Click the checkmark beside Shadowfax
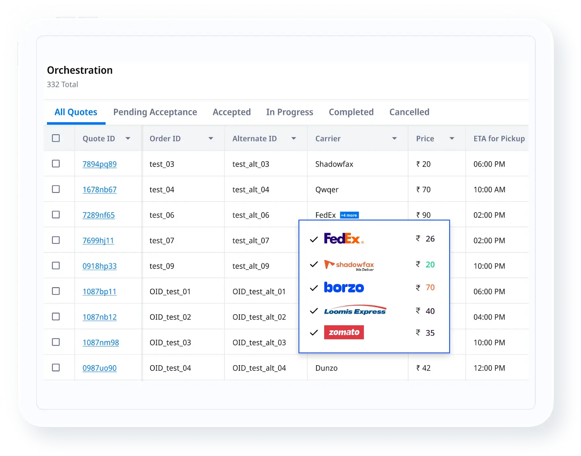 click(x=314, y=265)
